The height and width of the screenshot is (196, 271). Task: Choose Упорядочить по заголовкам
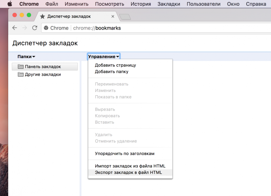pyautogui.click(x=130, y=154)
